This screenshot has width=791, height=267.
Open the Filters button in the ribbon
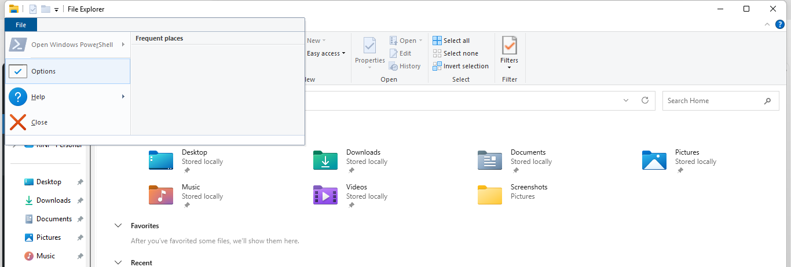[x=509, y=51]
